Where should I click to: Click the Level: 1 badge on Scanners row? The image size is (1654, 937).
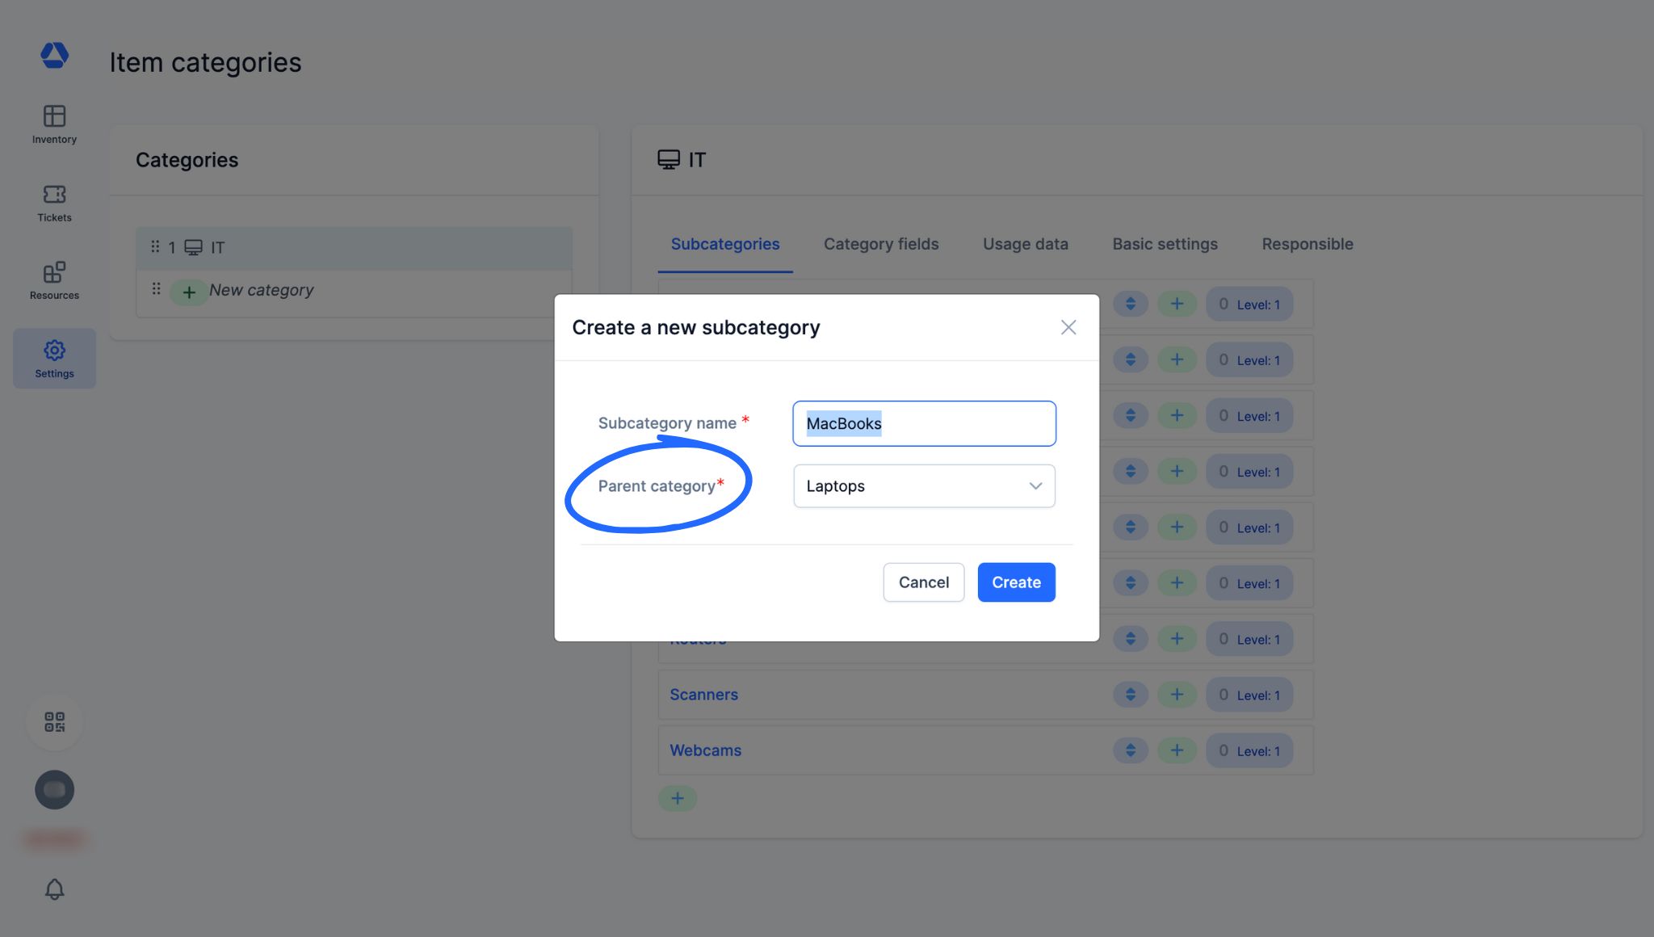(1249, 695)
